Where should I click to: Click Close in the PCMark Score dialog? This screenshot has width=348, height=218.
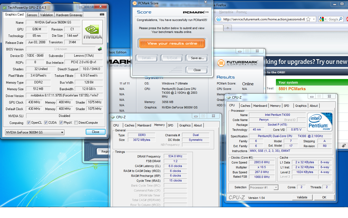[197, 70]
